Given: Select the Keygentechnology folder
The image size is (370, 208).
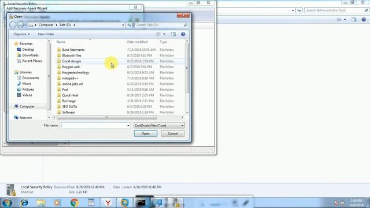Looking at the screenshot, I should 76,72.
